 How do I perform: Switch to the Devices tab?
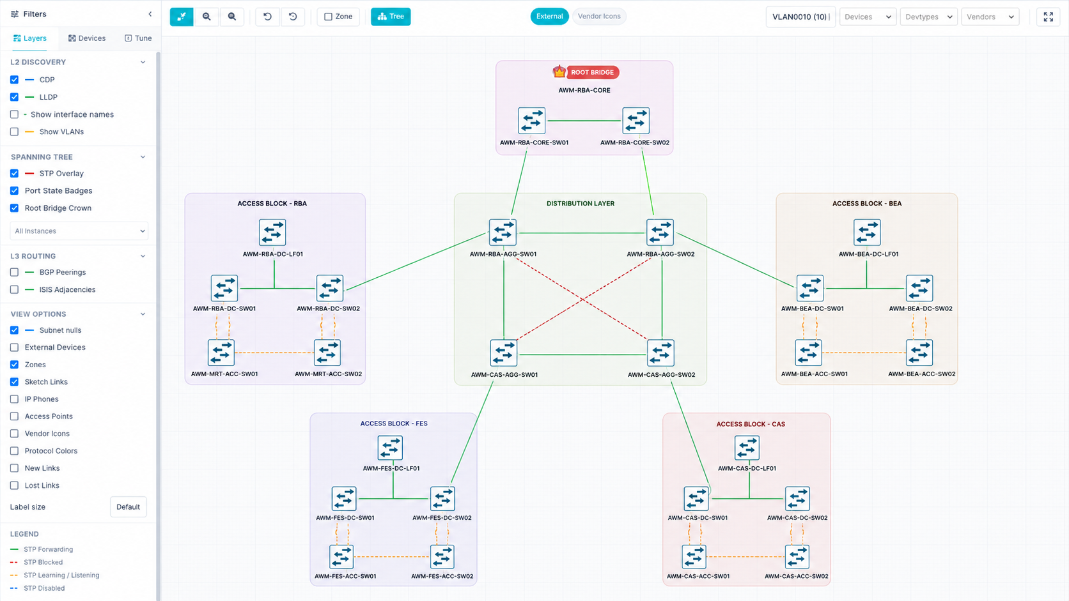point(87,38)
